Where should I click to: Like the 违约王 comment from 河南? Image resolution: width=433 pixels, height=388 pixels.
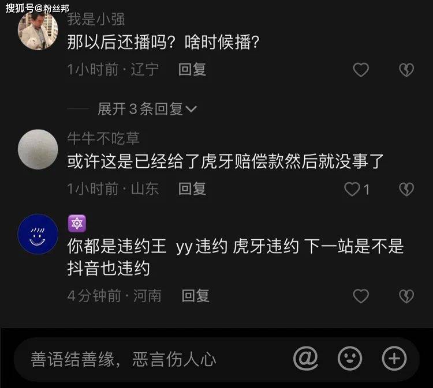click(361, 296)
